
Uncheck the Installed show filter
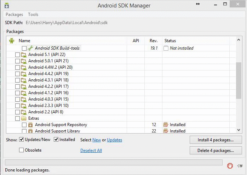tap(56, 139)
